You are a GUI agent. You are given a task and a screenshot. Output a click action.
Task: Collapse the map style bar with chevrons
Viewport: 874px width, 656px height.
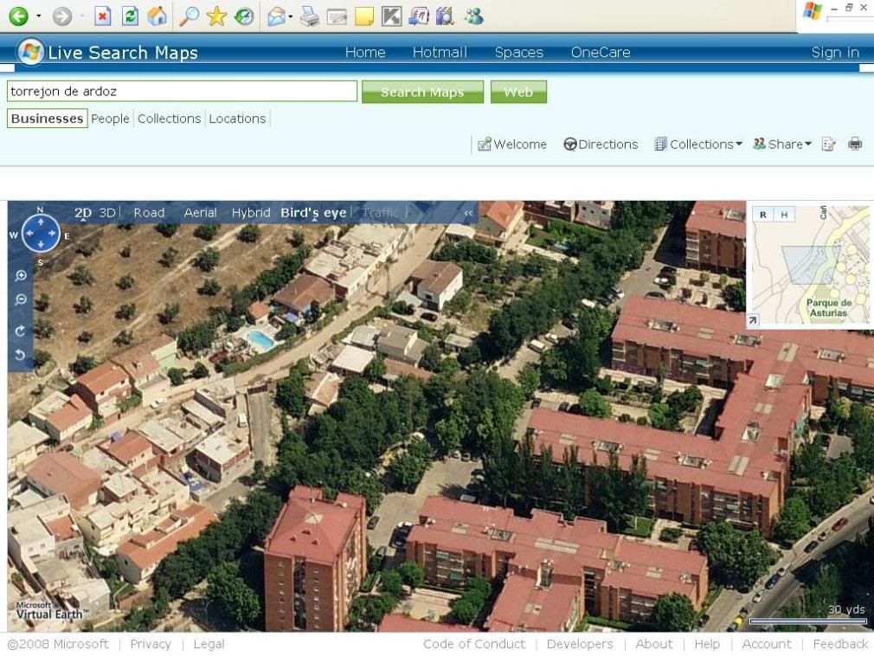[469, 213]
